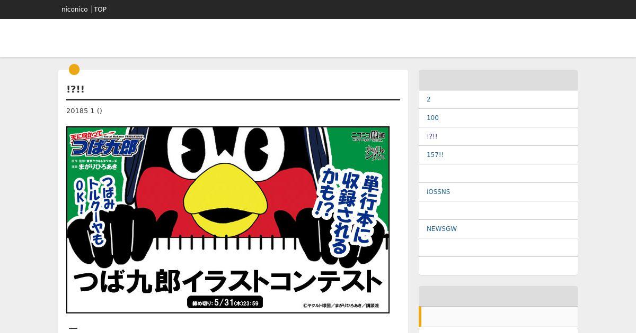The width and height of the screenshot is (636, 333).
Task: Open the Tsubakuro illustration contest banner image
Action: (228, 220)
